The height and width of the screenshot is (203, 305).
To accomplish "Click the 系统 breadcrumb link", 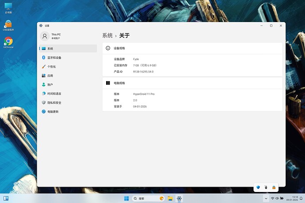I will (x=107, y=35).
